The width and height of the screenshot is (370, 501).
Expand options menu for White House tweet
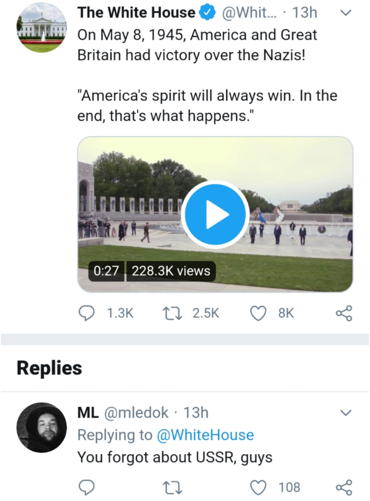tap(345, 14)
